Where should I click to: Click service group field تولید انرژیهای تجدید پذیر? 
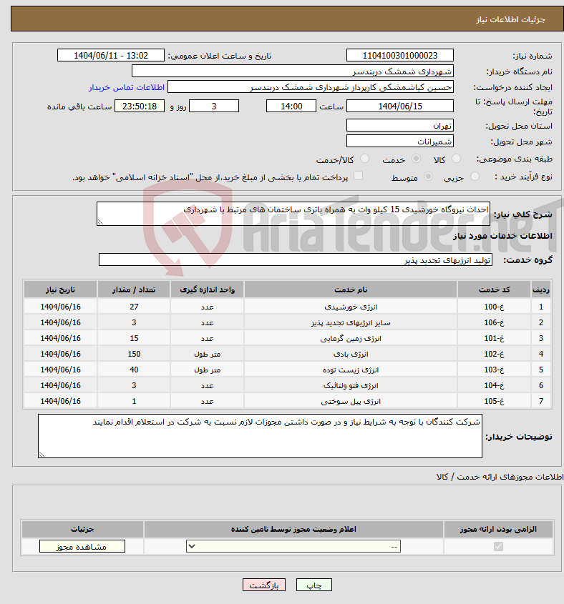[296, 260]
